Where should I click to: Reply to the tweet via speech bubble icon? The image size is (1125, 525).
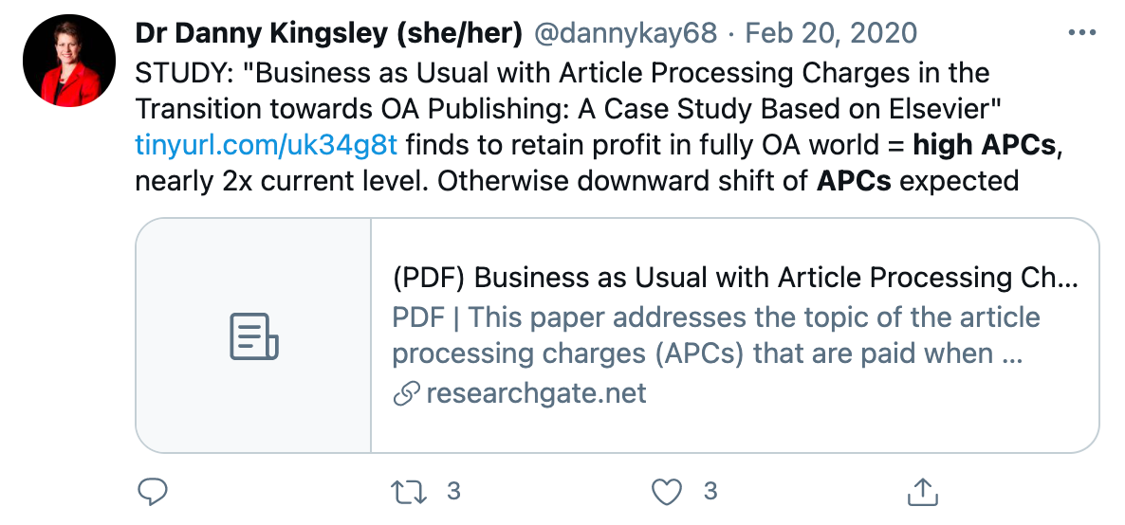pyautogui.click(x=154, y=491)
